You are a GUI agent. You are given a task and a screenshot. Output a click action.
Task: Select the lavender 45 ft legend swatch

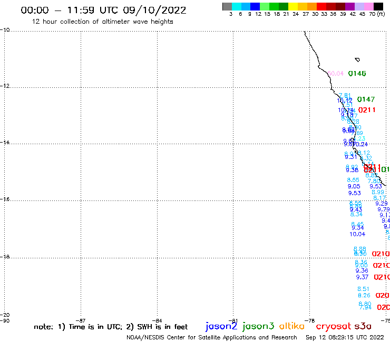359,6
